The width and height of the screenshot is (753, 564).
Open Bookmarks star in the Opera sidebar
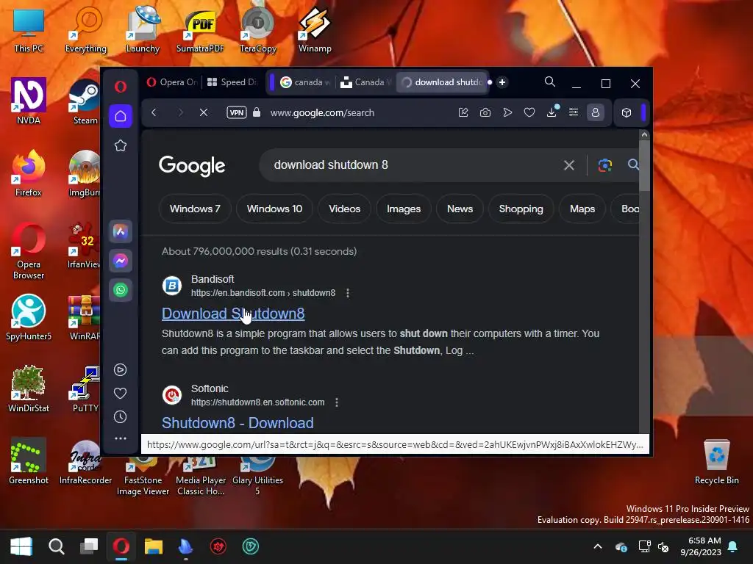121,146
